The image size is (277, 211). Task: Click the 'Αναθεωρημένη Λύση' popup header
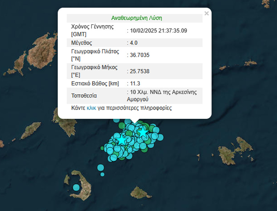coord(136,18)
